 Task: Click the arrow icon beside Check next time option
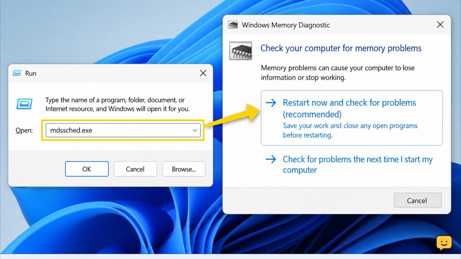pyautogui.click(x=271, y=159)
